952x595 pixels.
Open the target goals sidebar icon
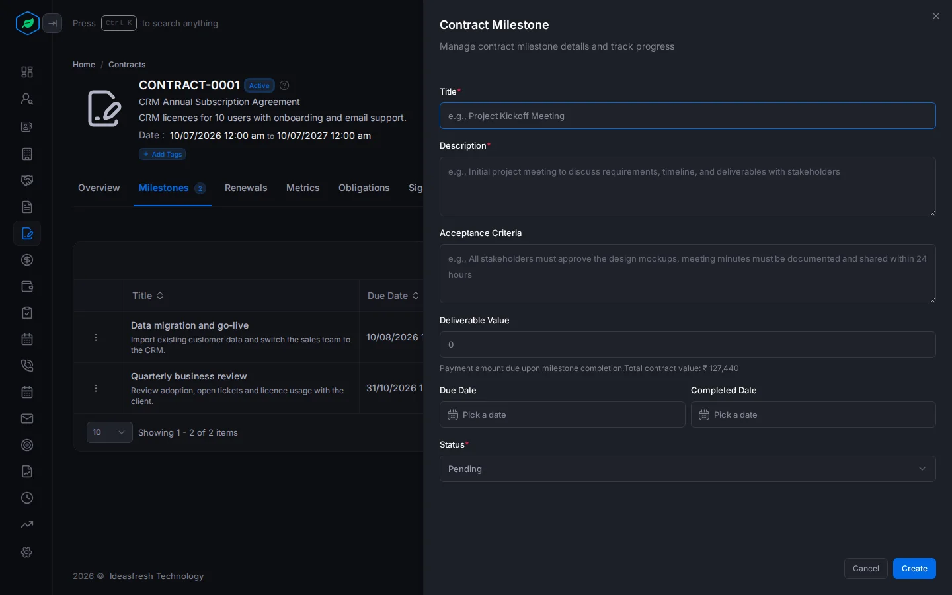(x=27, y=445)
